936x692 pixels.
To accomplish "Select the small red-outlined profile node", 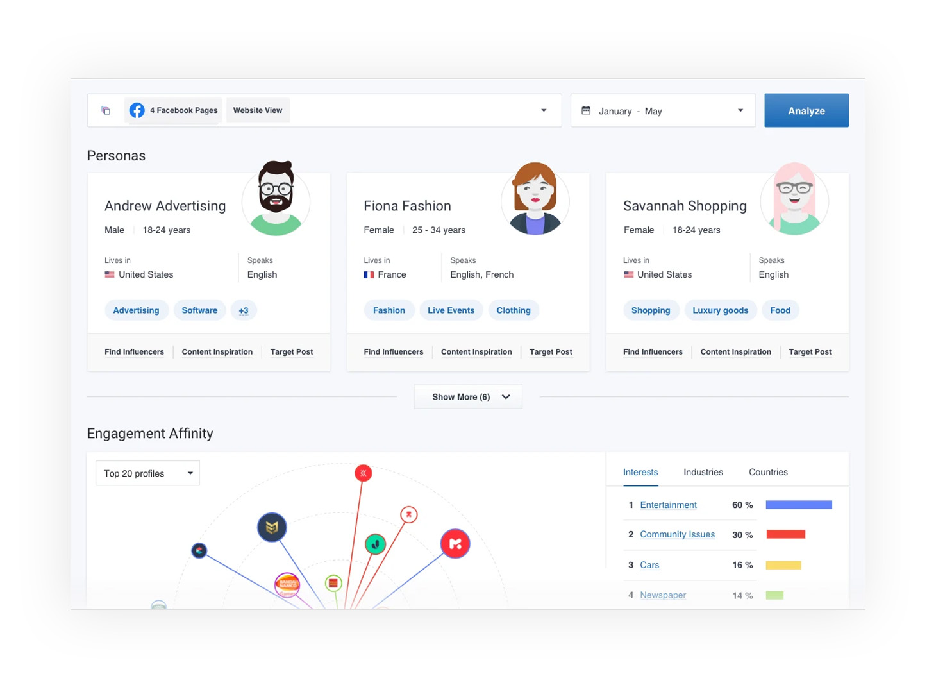I will [409, 514].
